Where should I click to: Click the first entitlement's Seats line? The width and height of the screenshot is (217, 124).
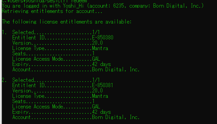[x=53, y=54]
